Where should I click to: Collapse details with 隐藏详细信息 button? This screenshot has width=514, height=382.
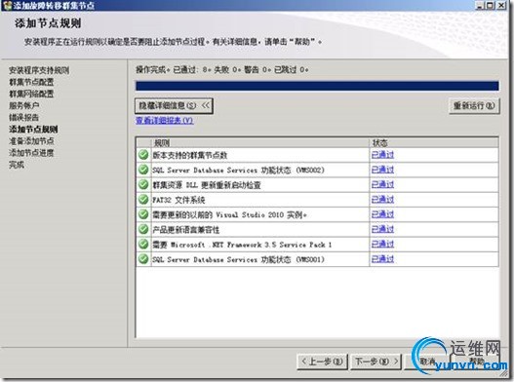coord(174,106)
